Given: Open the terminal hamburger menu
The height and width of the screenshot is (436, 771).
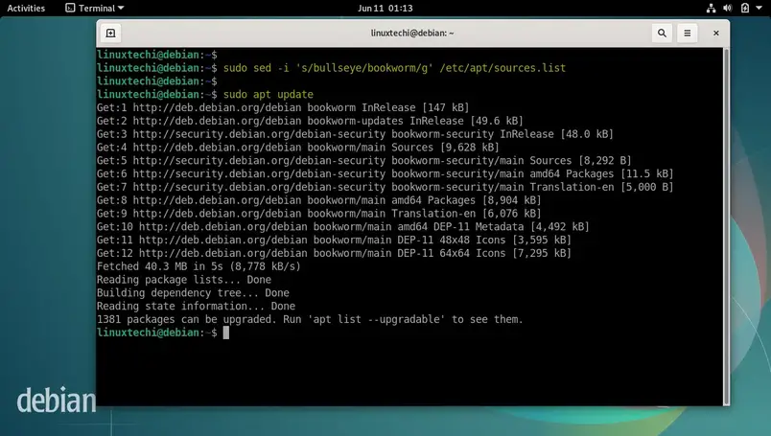Looking at the screenshot, I should 687,33.
